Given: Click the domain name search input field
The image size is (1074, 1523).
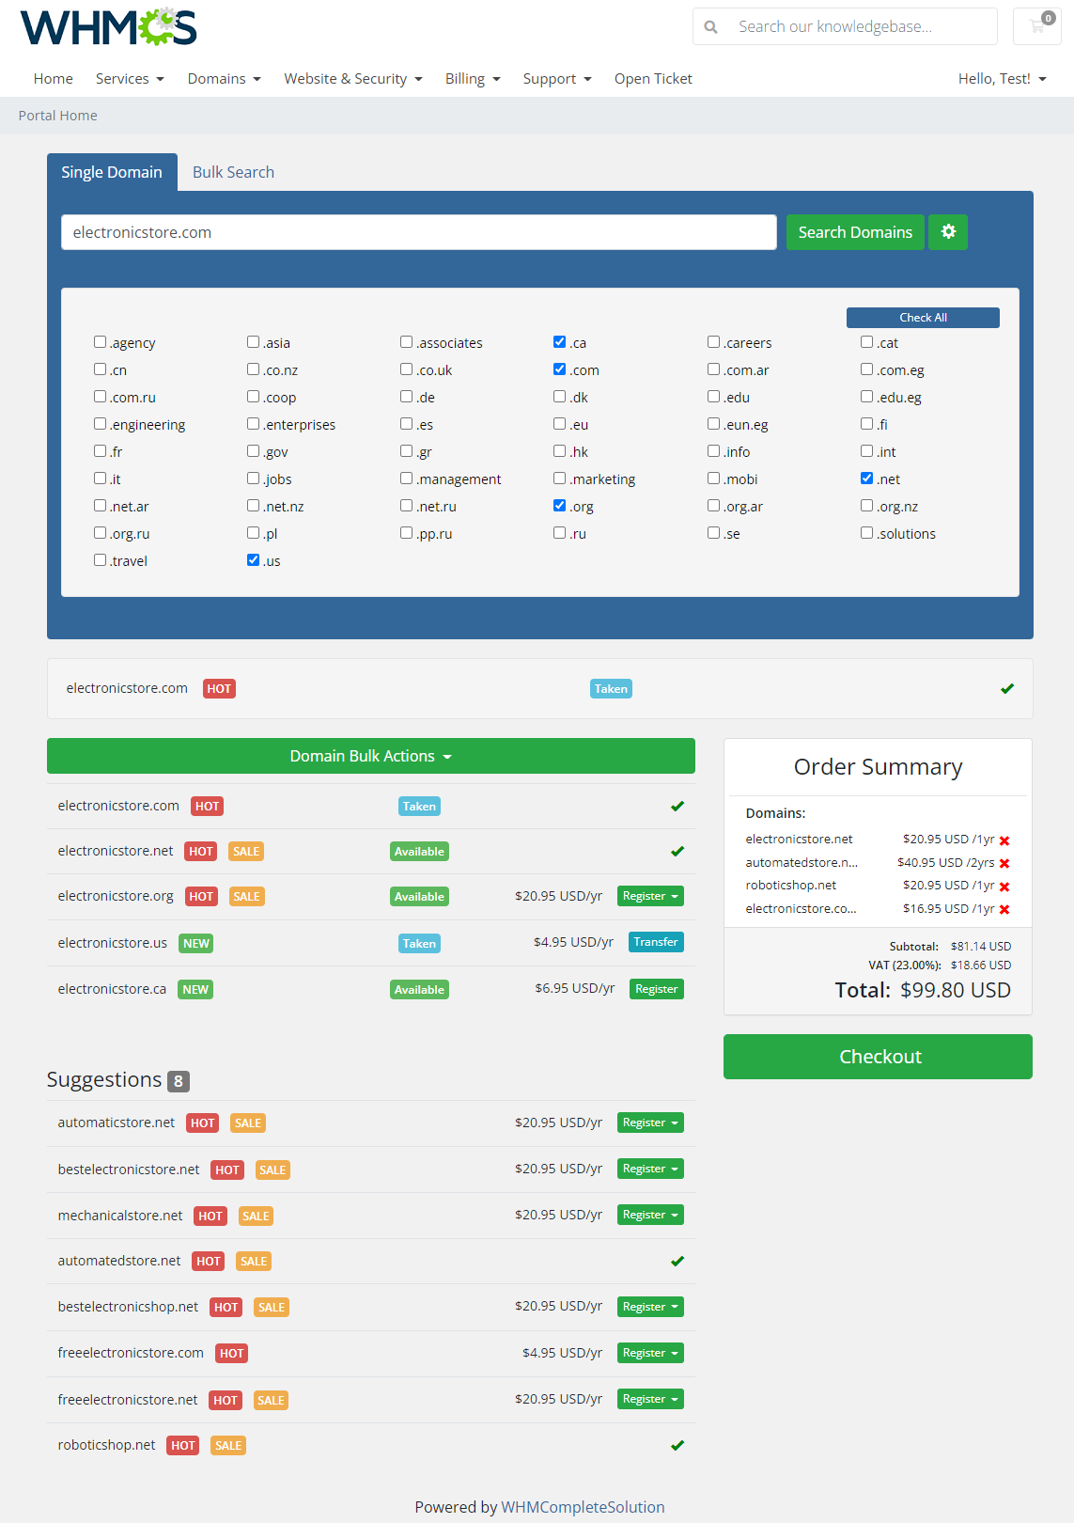Looking at the screenshot, I should point(419,232).
